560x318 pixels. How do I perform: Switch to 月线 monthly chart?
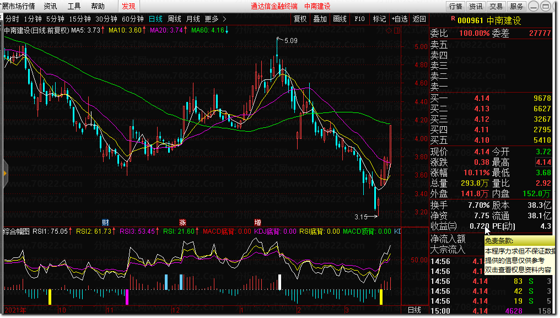(193, 19)
